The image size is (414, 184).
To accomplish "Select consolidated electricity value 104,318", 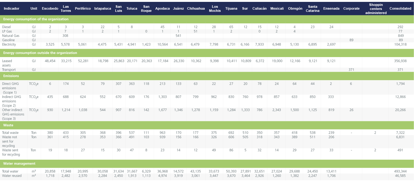I will (400, 45).
